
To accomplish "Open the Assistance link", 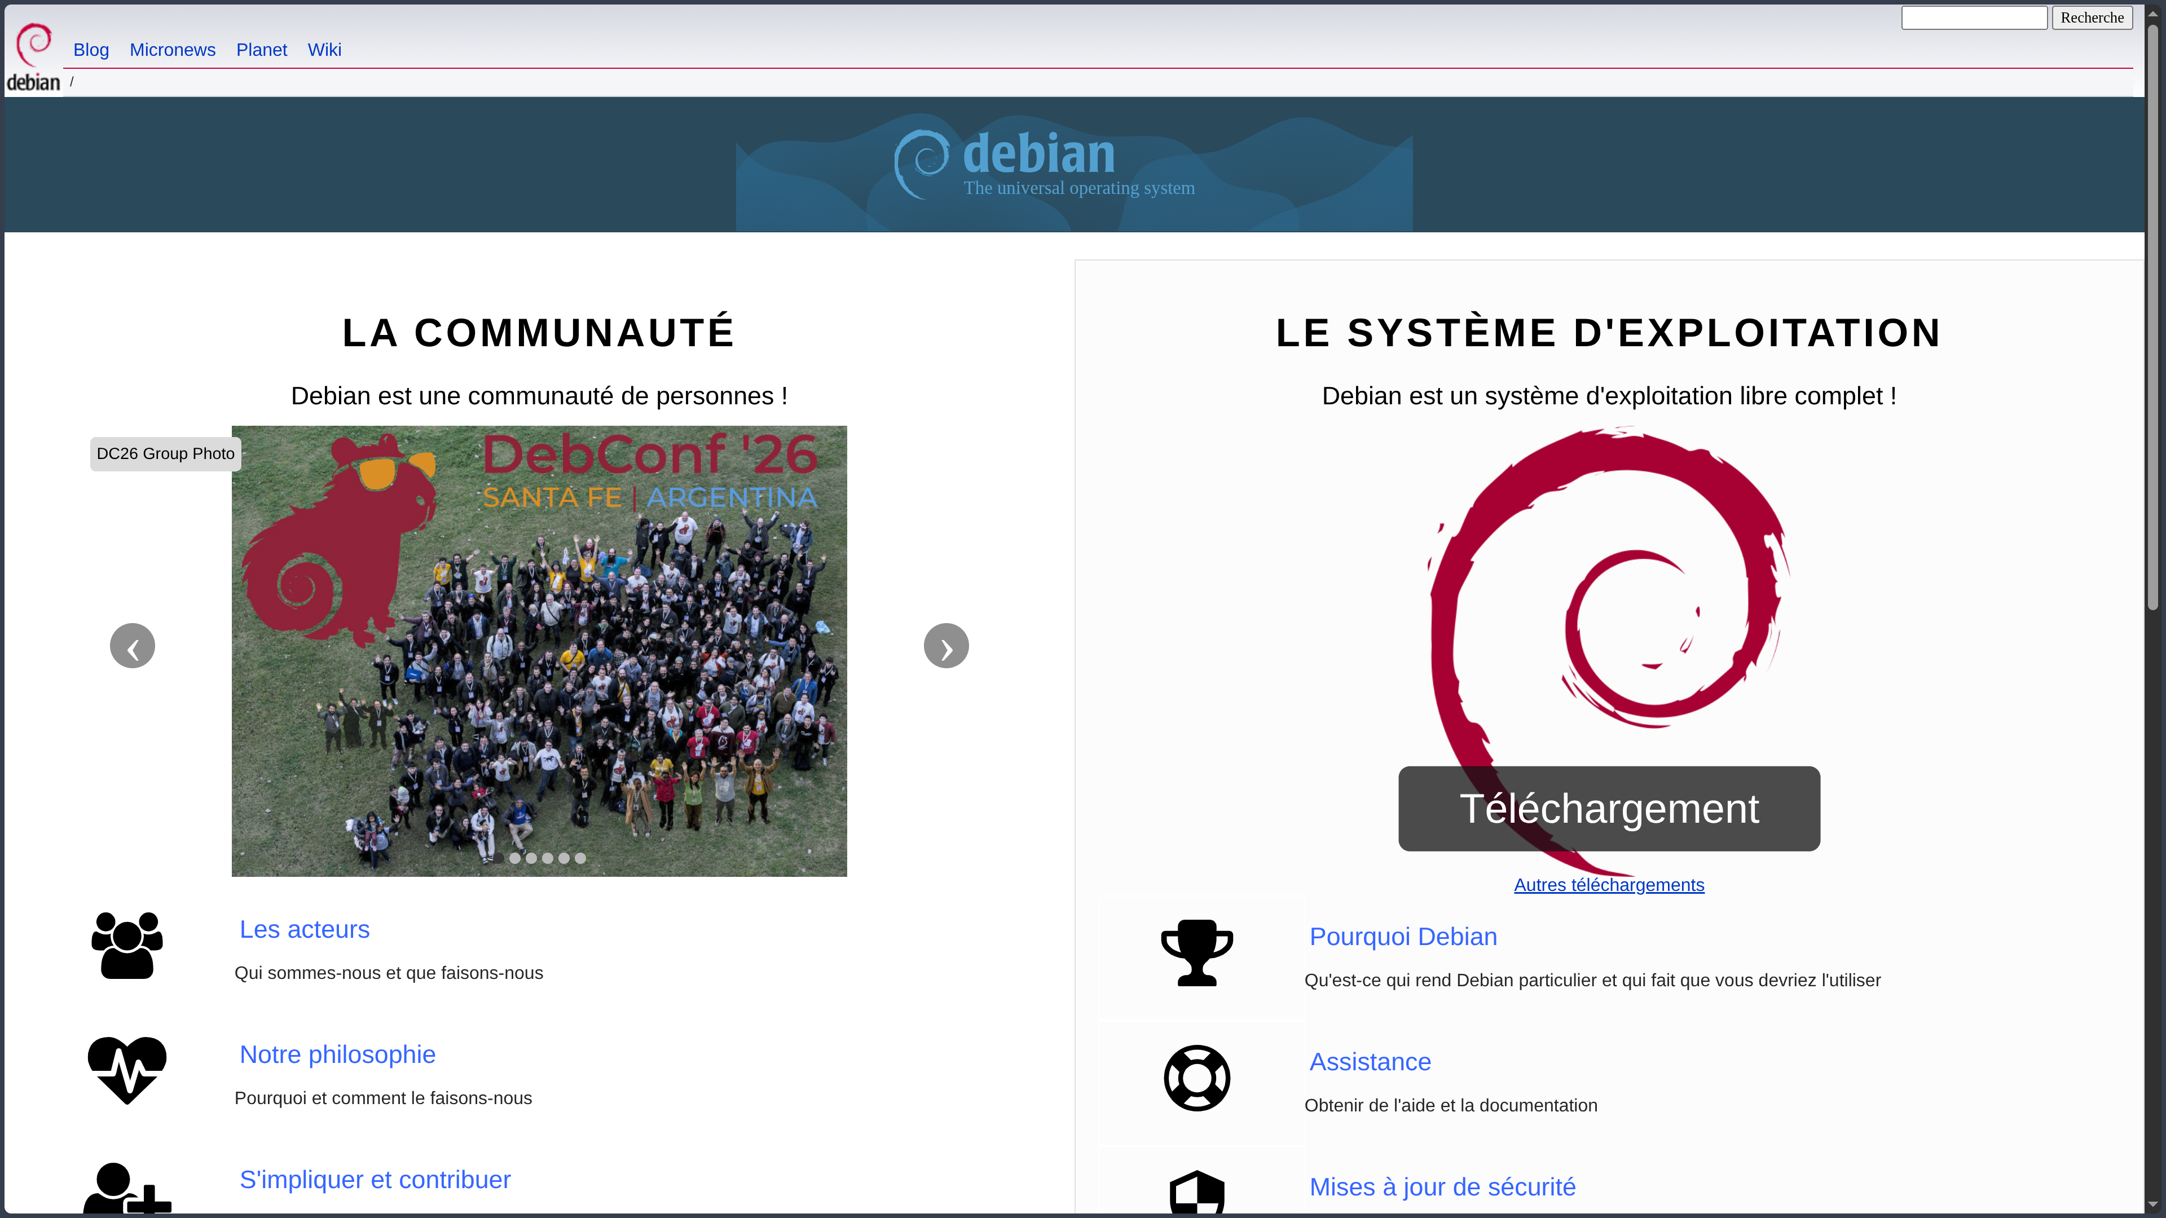I will click(x=1370, y=1062).
